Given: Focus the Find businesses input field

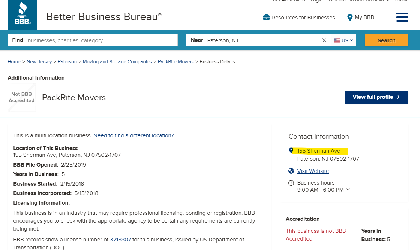Looking at the screenshot, I should (x=93, y=40).
